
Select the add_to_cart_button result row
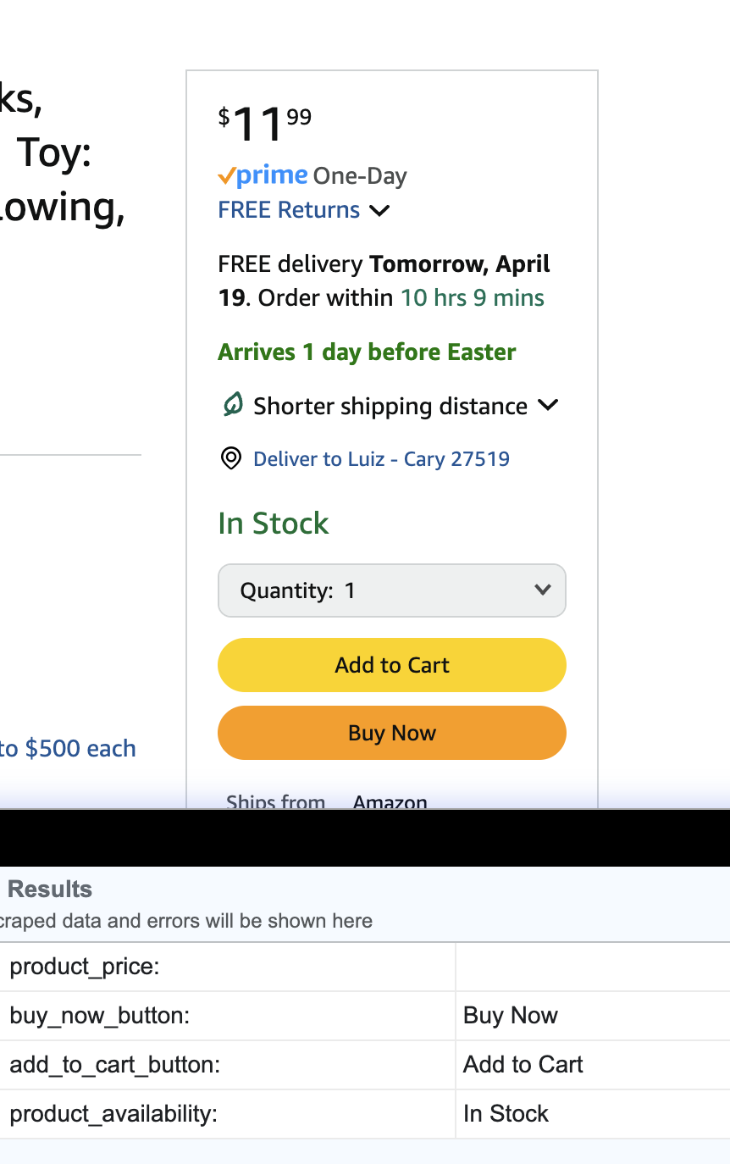pyautogui.click(x=365, y=1065)
